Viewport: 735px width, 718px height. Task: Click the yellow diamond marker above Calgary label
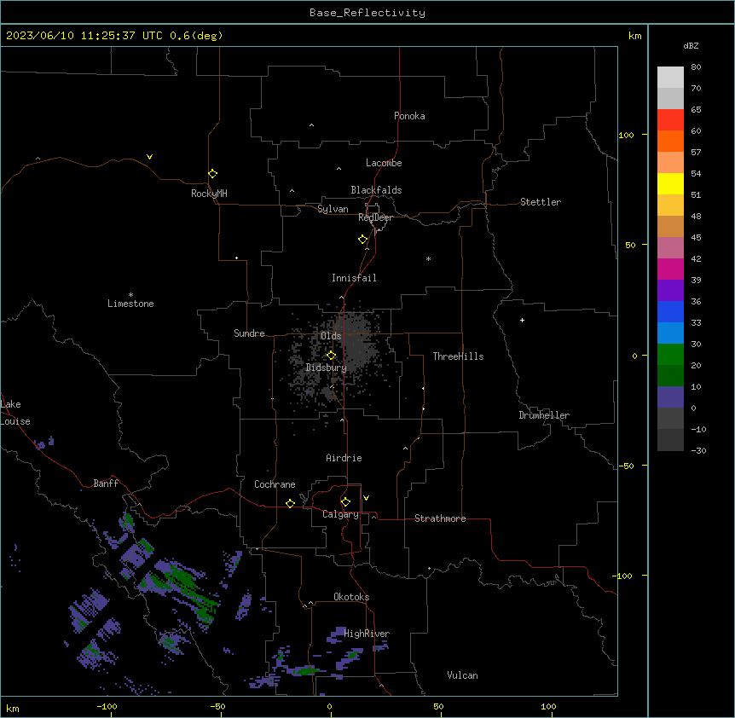pos(345,502)
